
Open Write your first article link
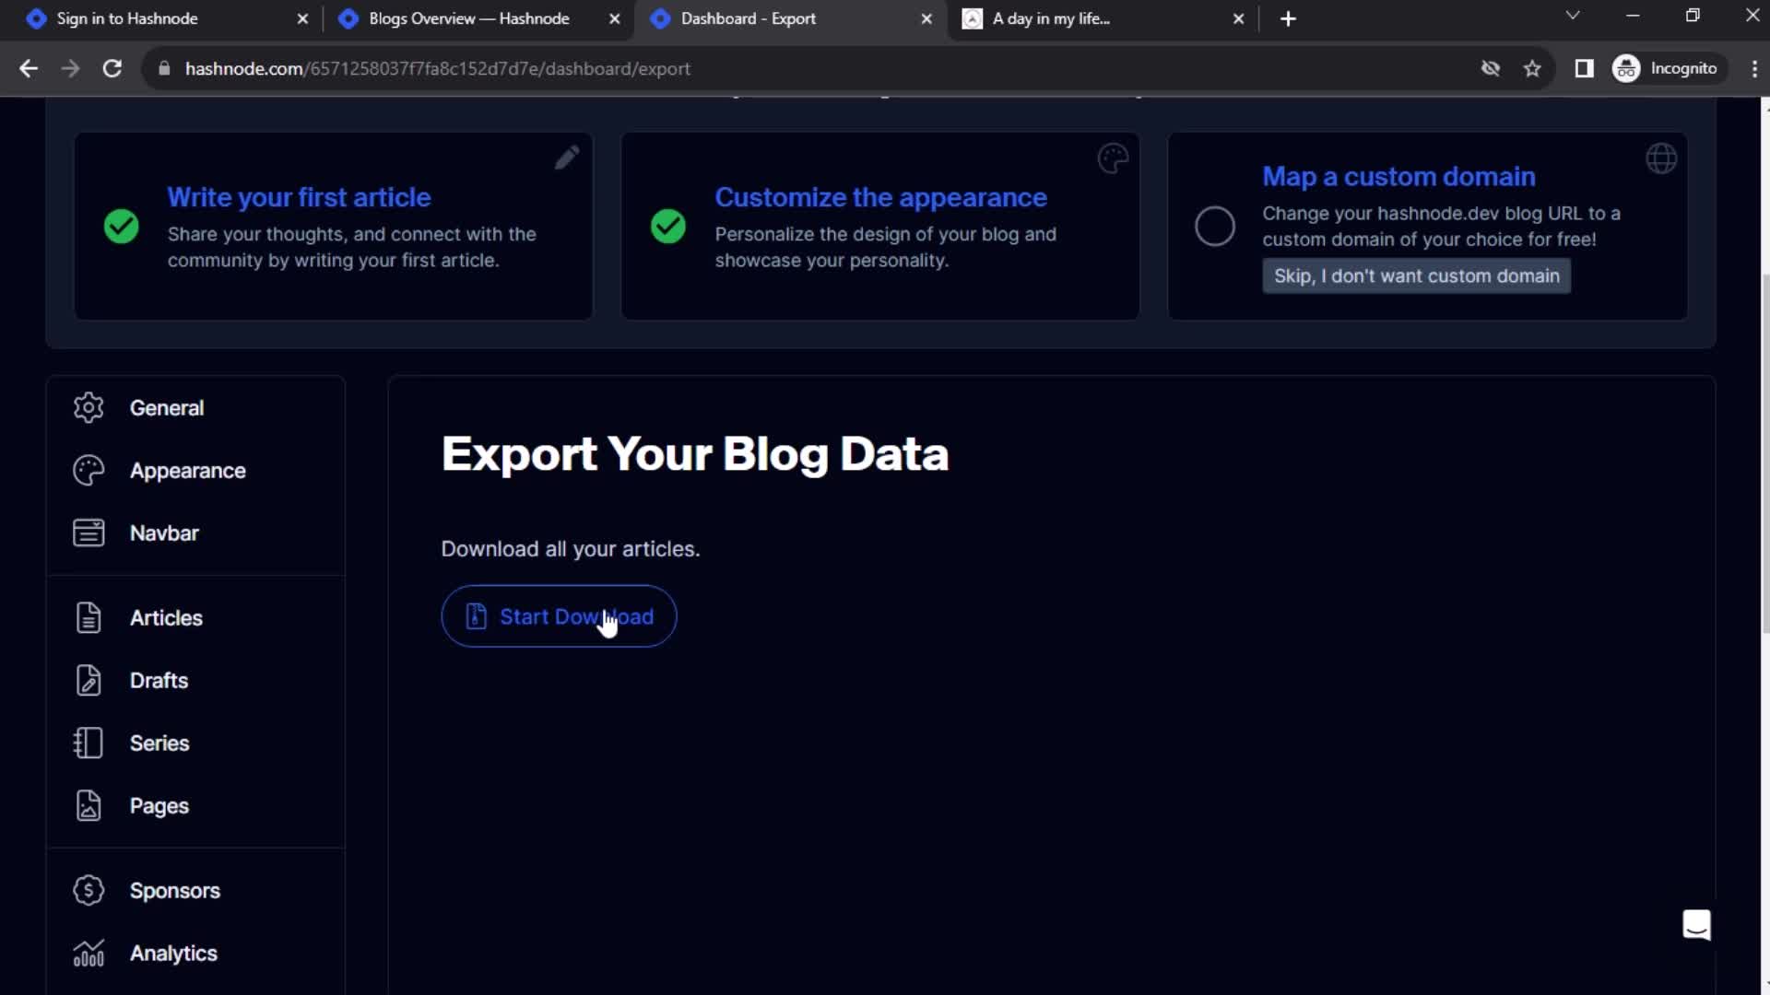pos(301,197)
